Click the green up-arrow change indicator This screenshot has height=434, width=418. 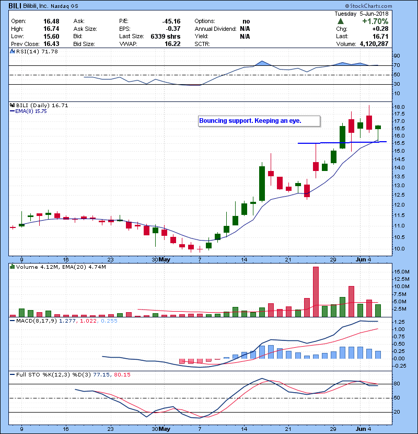point(341,21)
